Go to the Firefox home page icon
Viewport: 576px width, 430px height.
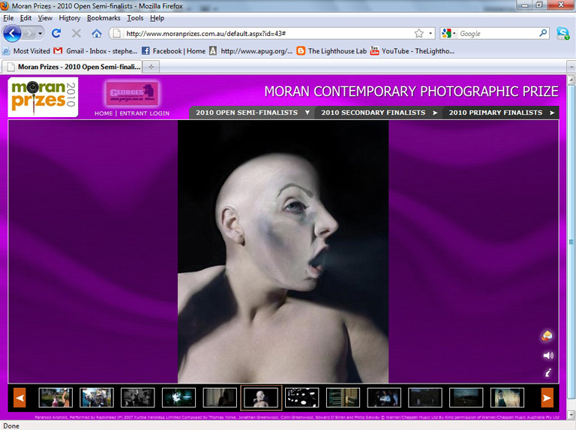[x=97, y=34]
